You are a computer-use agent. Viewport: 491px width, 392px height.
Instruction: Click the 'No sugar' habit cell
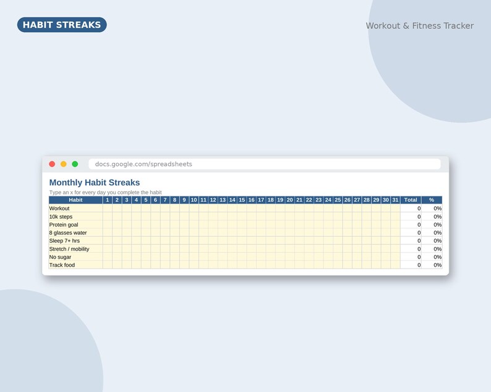(x=76, y=257)
